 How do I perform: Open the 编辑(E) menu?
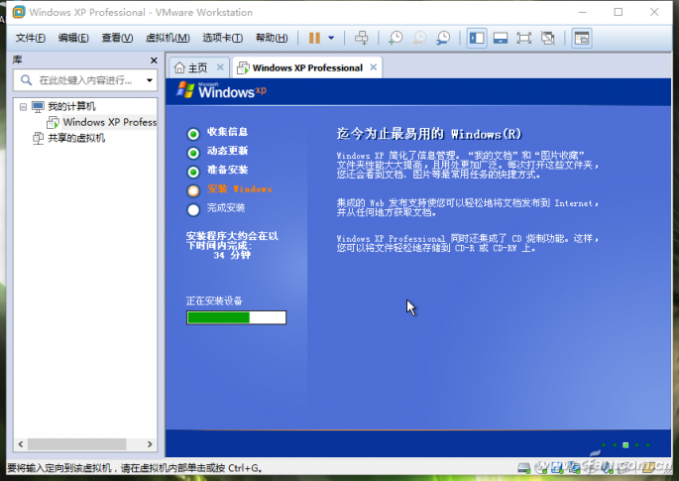click(x=73, y=38)
